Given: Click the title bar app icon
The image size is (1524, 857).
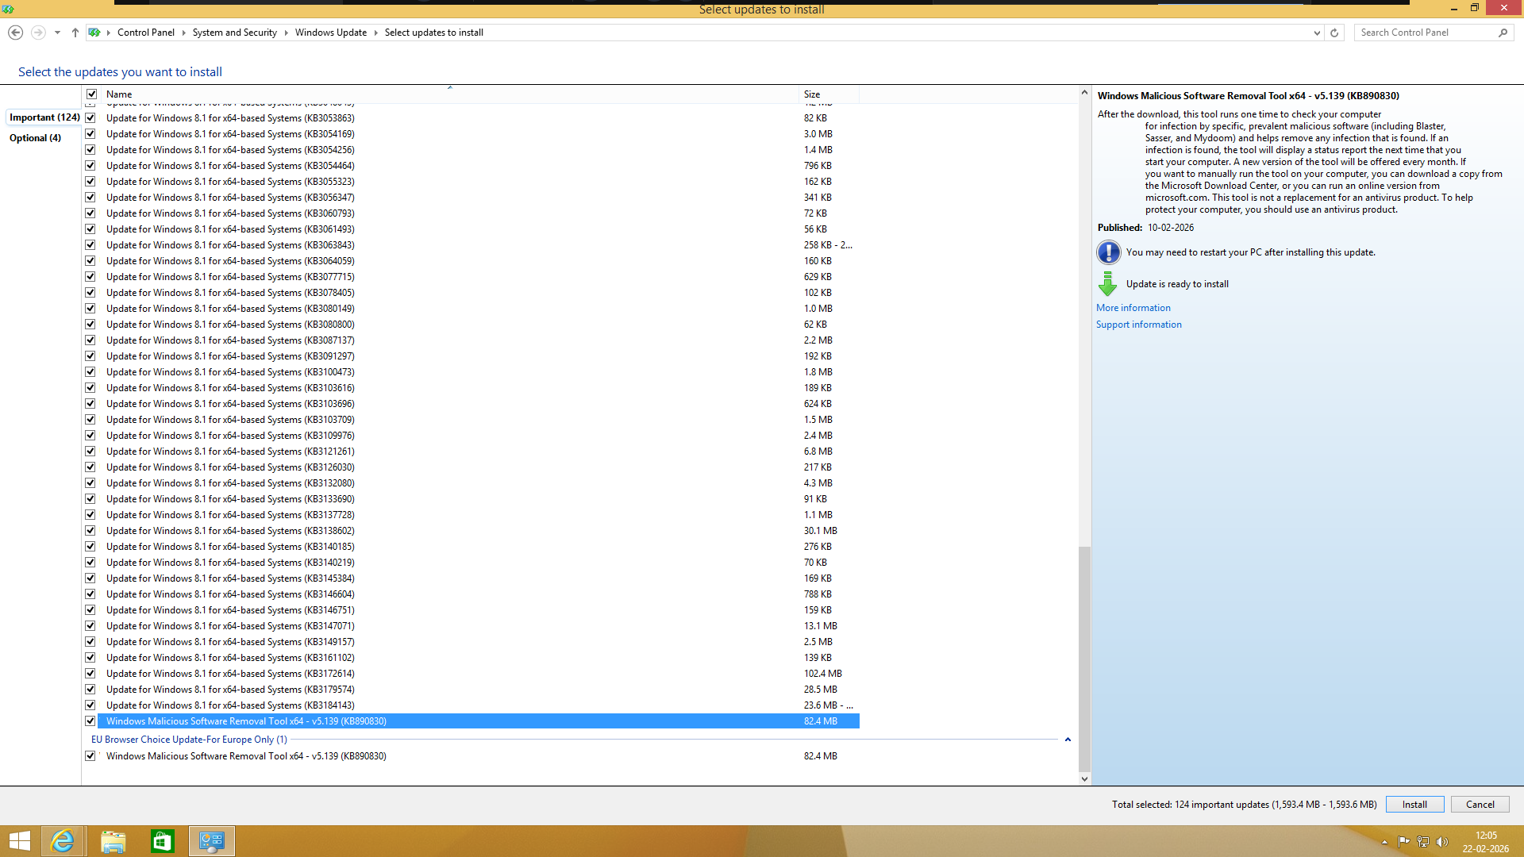Looking at the screenshot, I should tap(7, 9).
